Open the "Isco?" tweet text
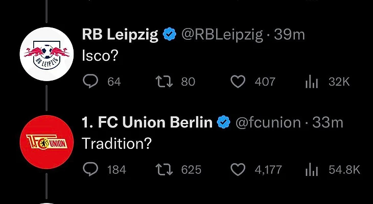 100,55
